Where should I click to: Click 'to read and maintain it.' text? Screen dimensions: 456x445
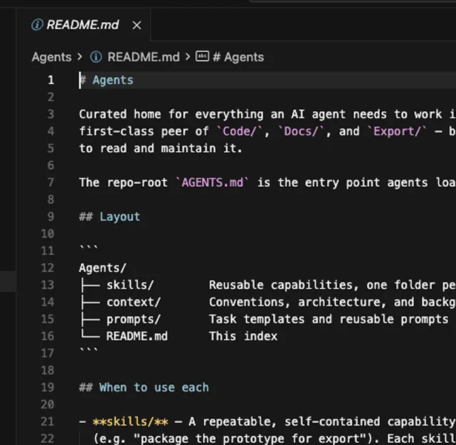coord(161,148)
